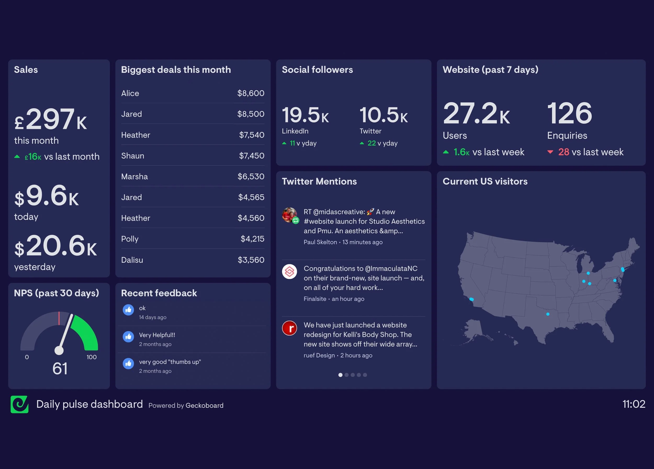The height and width of the screenshot is (469, 654).
Task: Click the California visitor dot on map
Action: click(471, 299)
